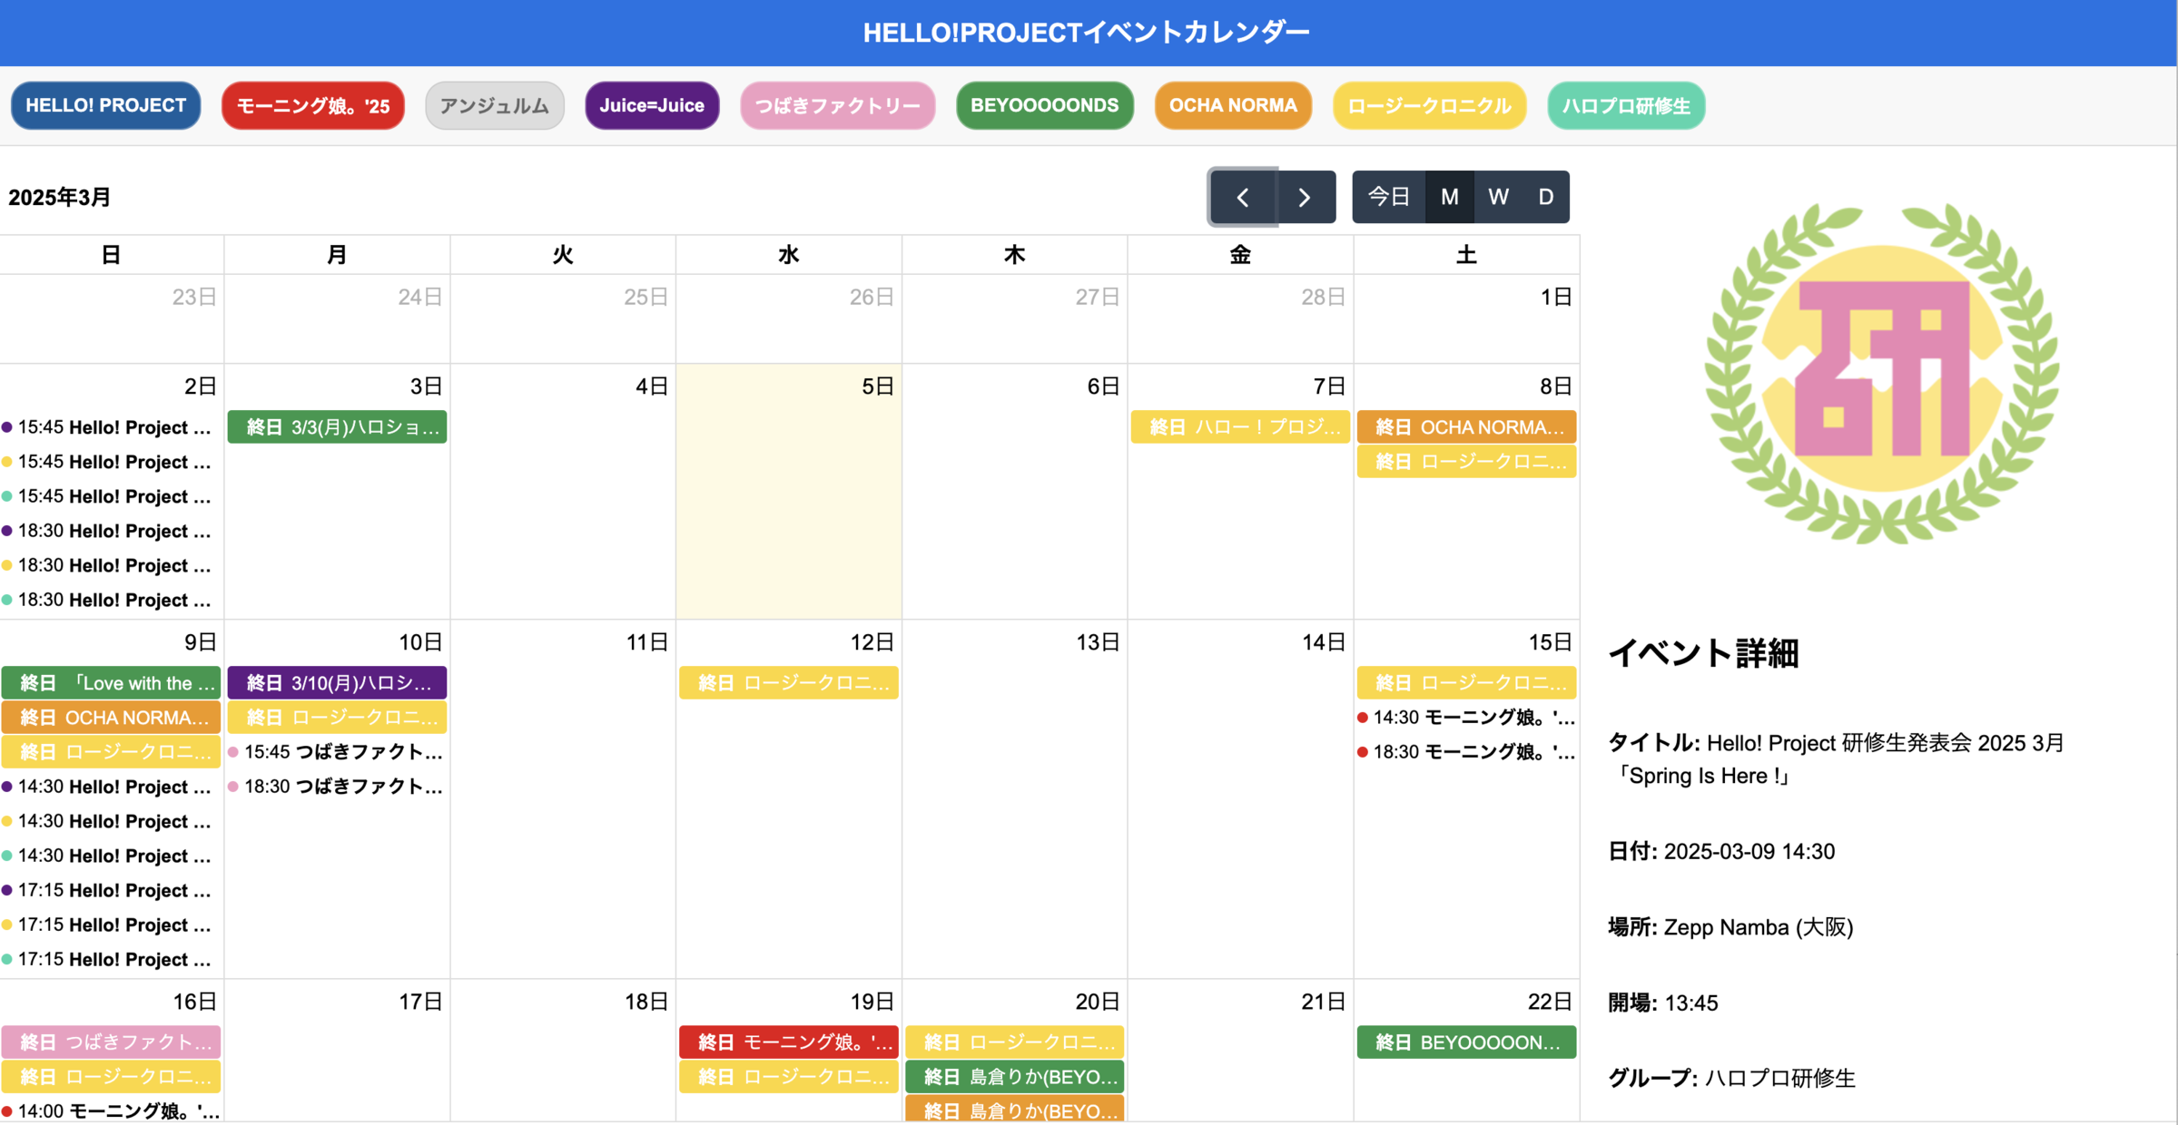Toggle the BEYOOOOONDS filter pill
The height and width of the screenshot is (1125, 2178).
pos(1044,105)
